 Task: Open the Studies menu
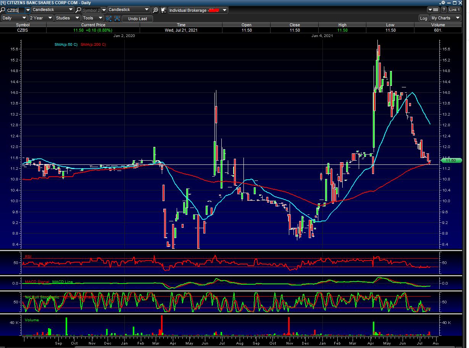click(x=68, y=18)
